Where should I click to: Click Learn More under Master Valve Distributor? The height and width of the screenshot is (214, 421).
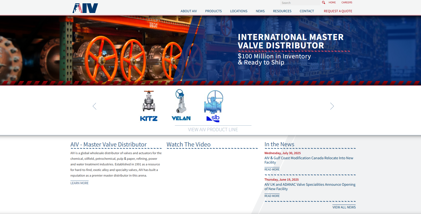[79, 183]
